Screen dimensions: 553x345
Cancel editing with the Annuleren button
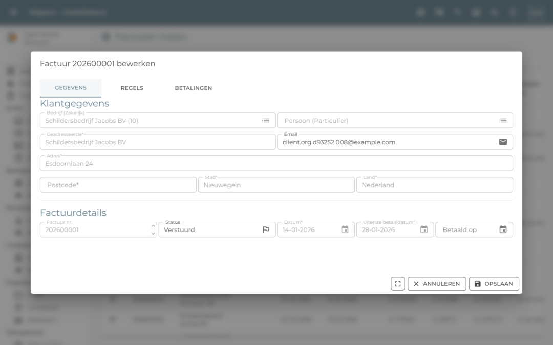coord(437,284)
